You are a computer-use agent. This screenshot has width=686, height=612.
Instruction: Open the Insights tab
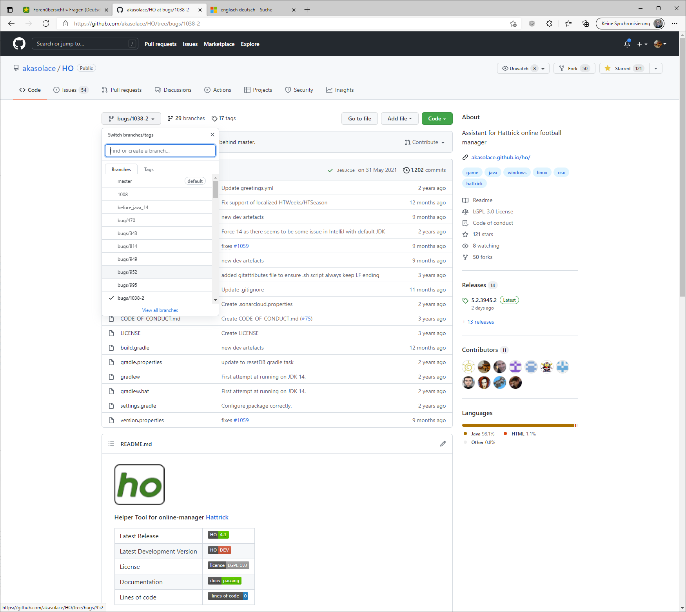339,90
